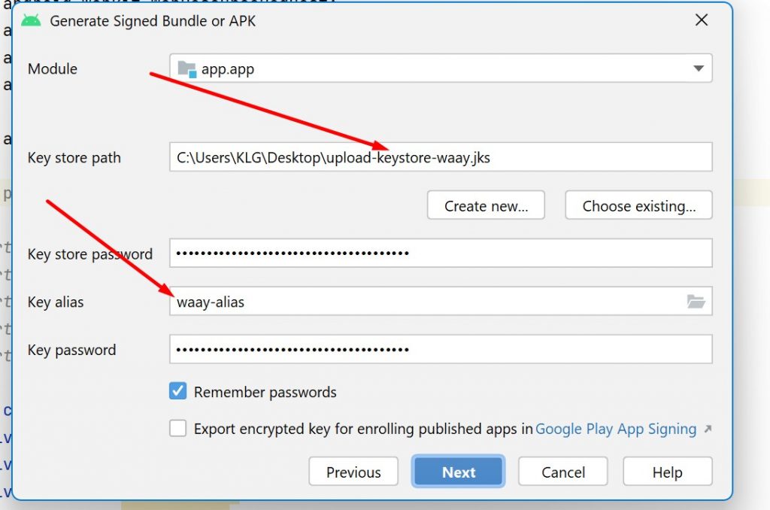
Task: Open Help for the signing dialog
Action: click(667, 472)
